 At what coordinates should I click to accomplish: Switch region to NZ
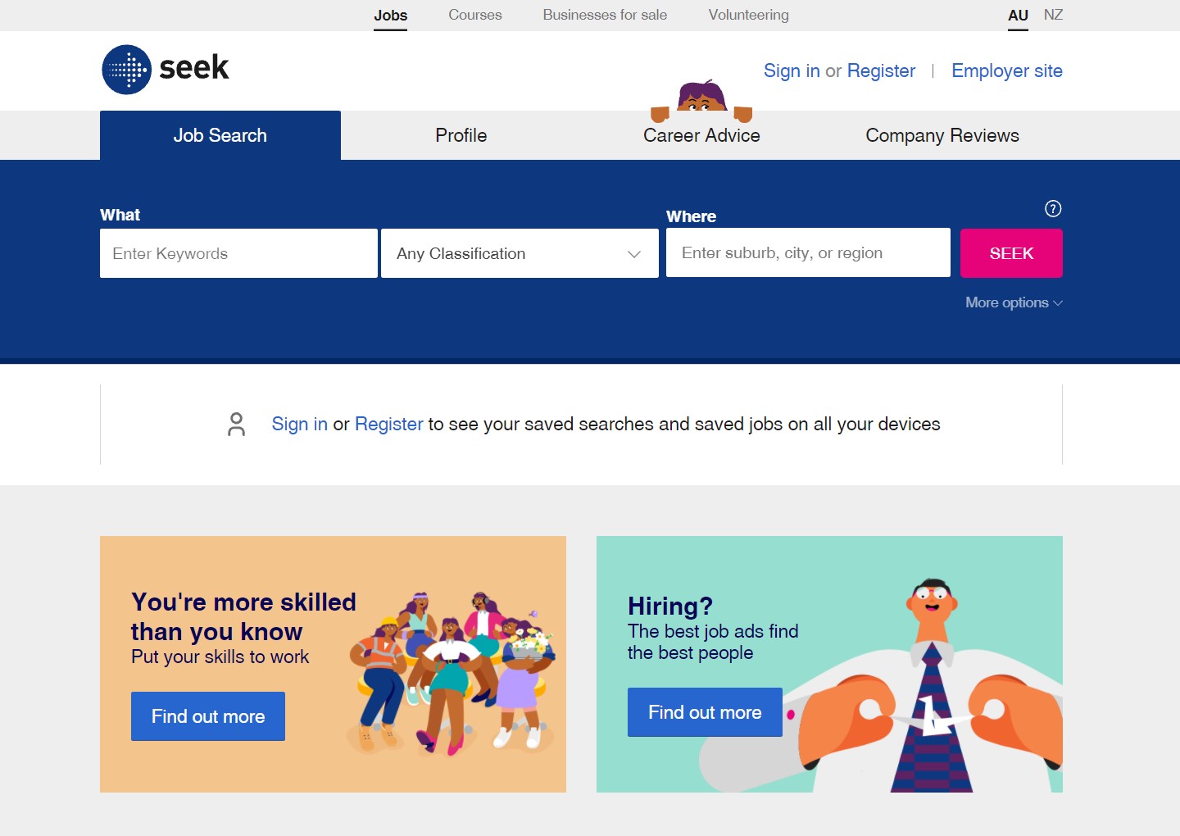1053,15
